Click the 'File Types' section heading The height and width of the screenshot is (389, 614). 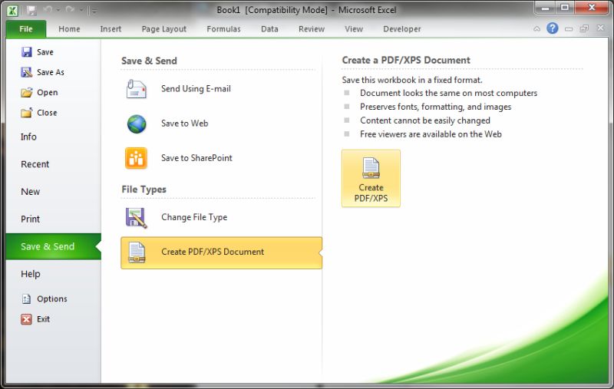point(144,190)
